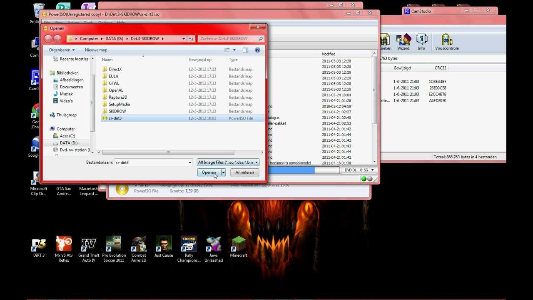Select Video's library
Viewport: 533px width, 300px height.
[x=66, y=101]
